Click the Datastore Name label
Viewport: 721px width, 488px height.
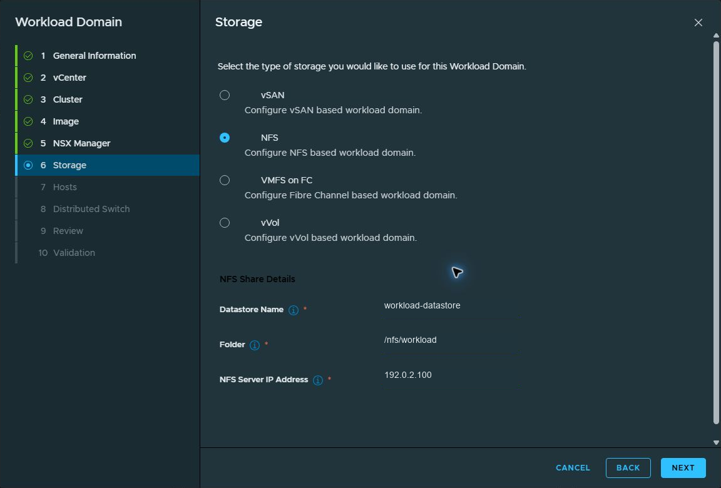click(252, 310)
